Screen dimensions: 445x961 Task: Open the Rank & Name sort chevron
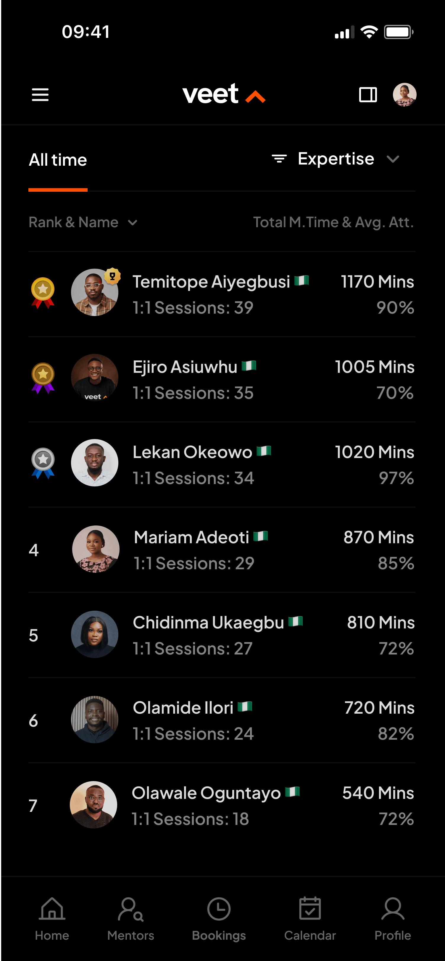133,223
